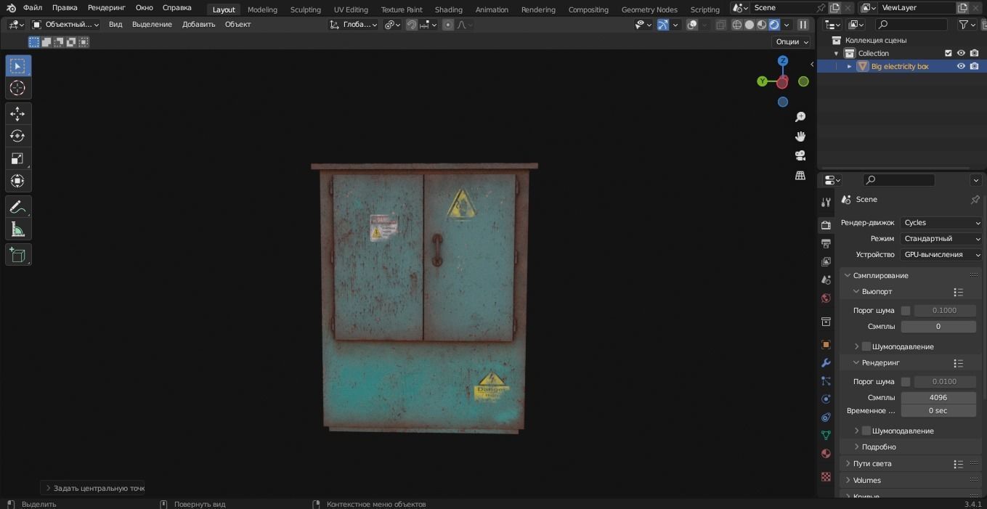Open the Modifiers wrench tab
Screen dimensions: 987x509
pyautogui.click(x=826, y=363)
